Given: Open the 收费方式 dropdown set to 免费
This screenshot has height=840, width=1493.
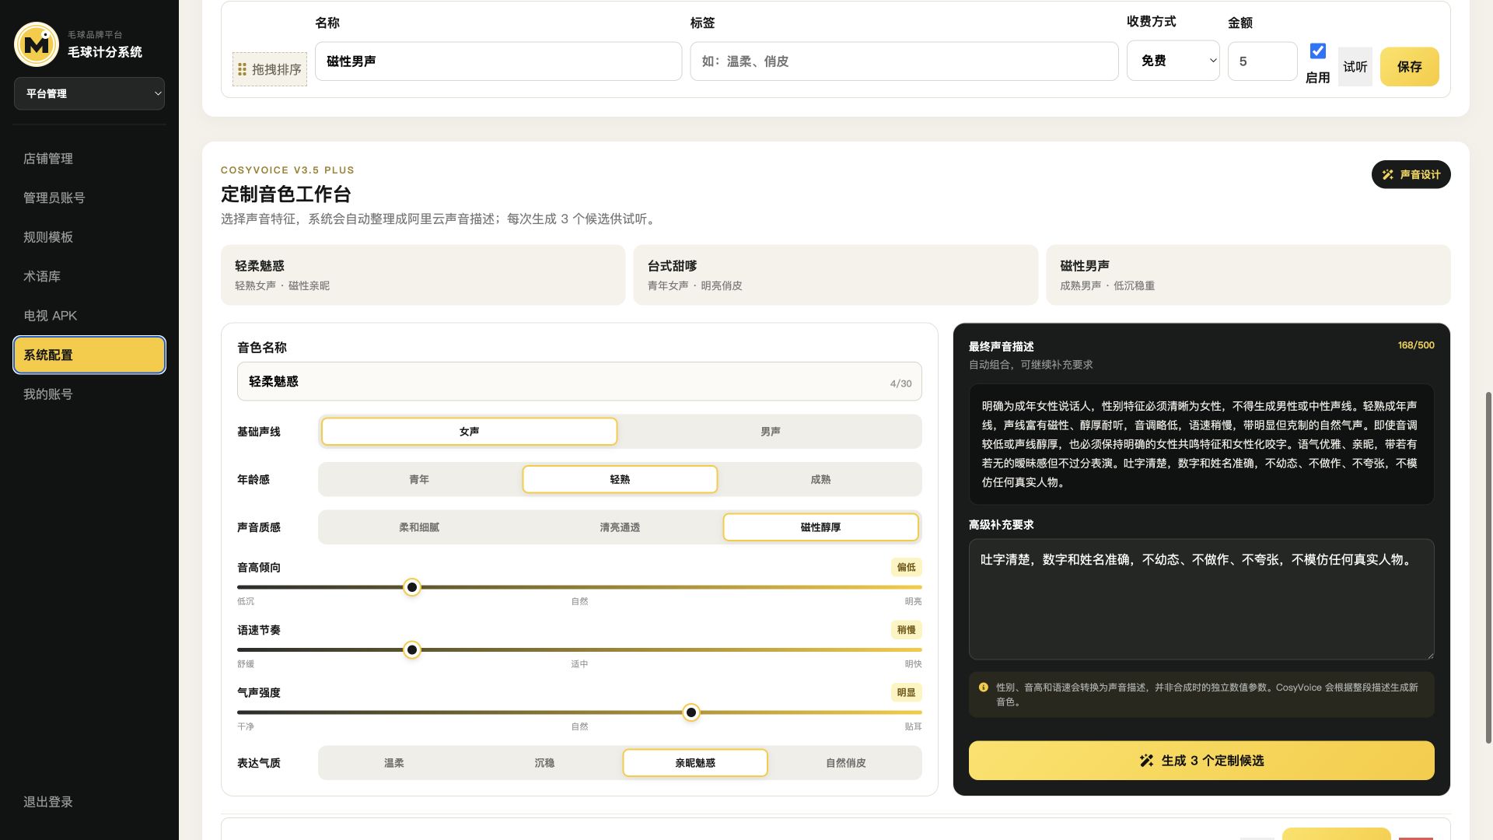Looking at the screenshot, I should tap(1173, 61).
